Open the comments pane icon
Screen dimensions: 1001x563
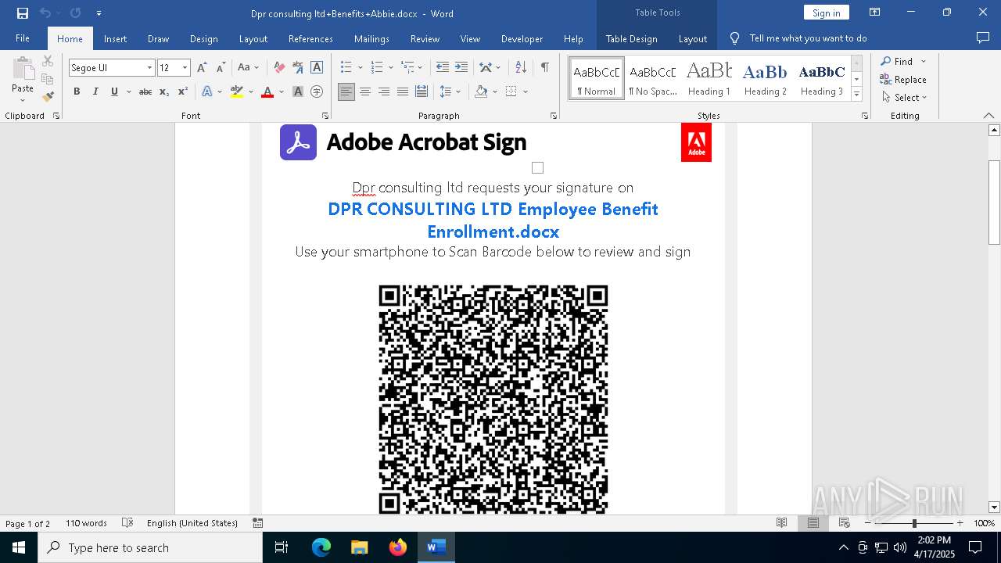pyautogui.click(x=983, y=38)
